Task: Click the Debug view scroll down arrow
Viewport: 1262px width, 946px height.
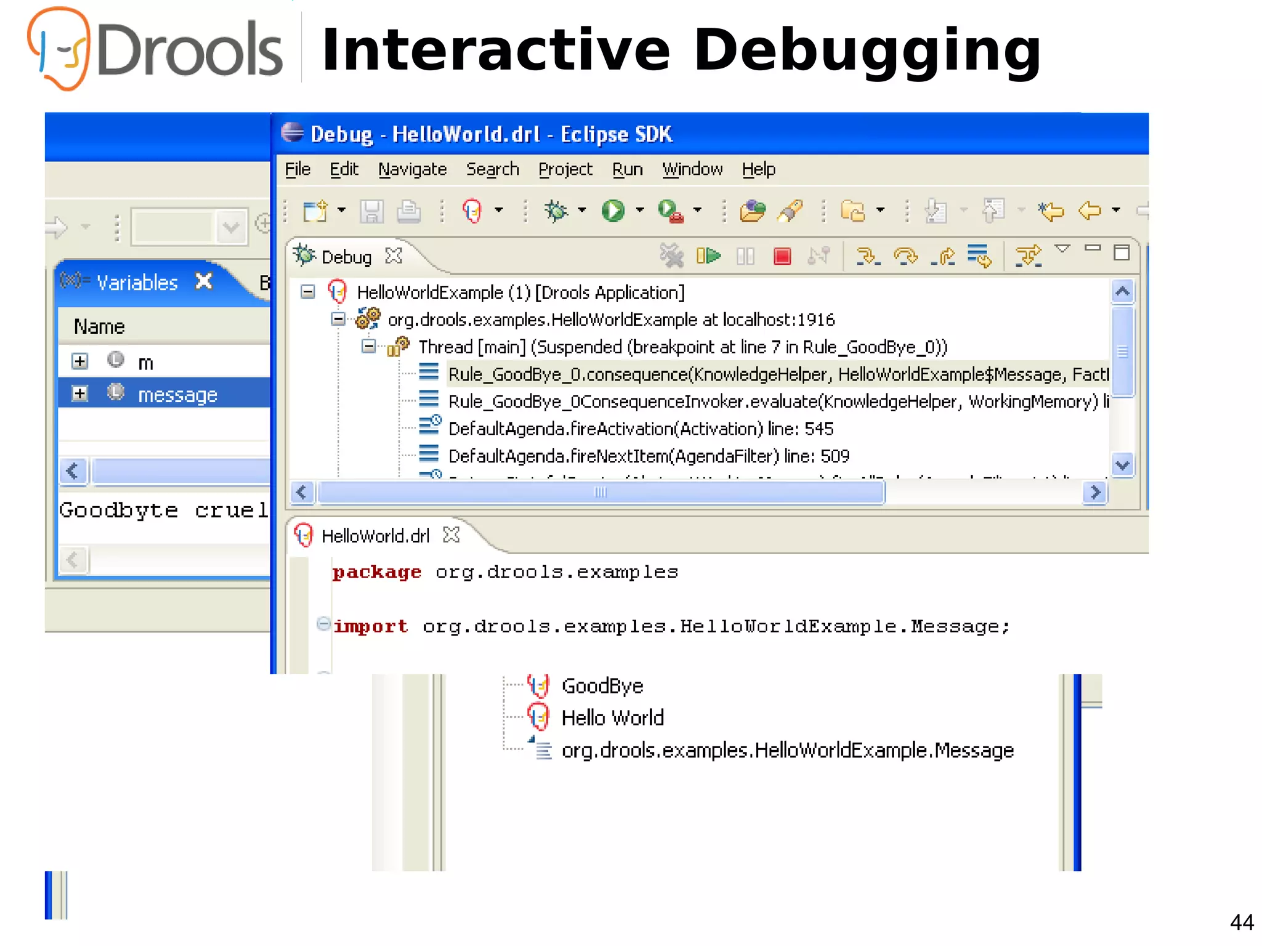Action: click(x=1122, y=465)
